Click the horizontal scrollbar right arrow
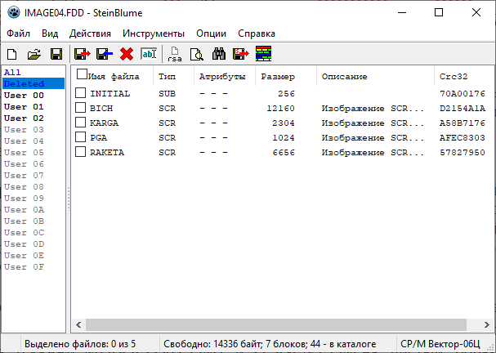The height and width of the screenshot is (353, 496). [x=486, y=324]
